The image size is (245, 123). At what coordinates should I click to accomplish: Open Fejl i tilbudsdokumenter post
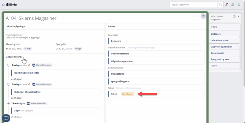56,73
